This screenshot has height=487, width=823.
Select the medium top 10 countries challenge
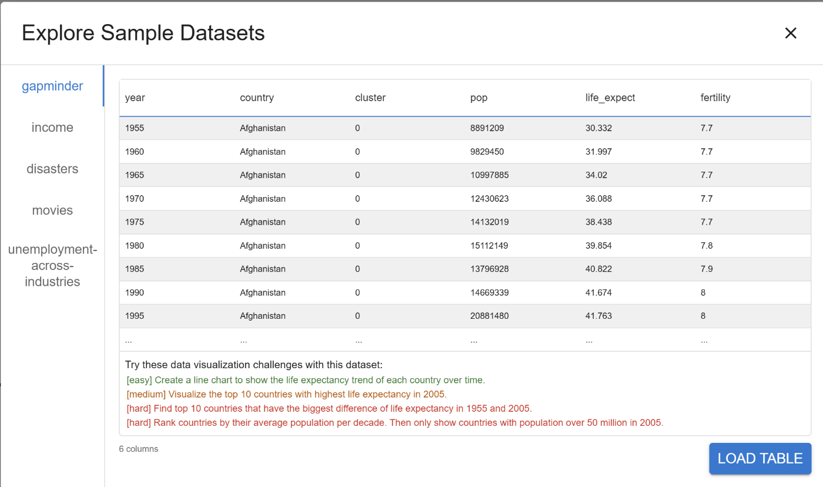pyautogui.click(x=286, y=394)
